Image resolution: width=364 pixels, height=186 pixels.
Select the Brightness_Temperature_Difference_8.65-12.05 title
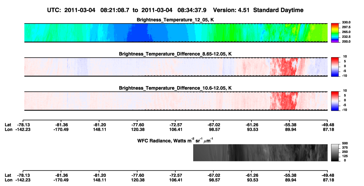(176, 54)
